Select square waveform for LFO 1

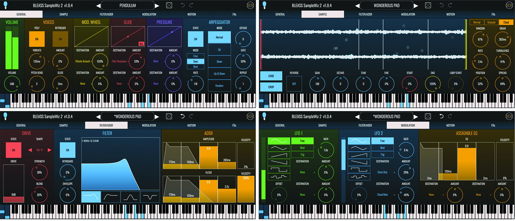[279, 170]
